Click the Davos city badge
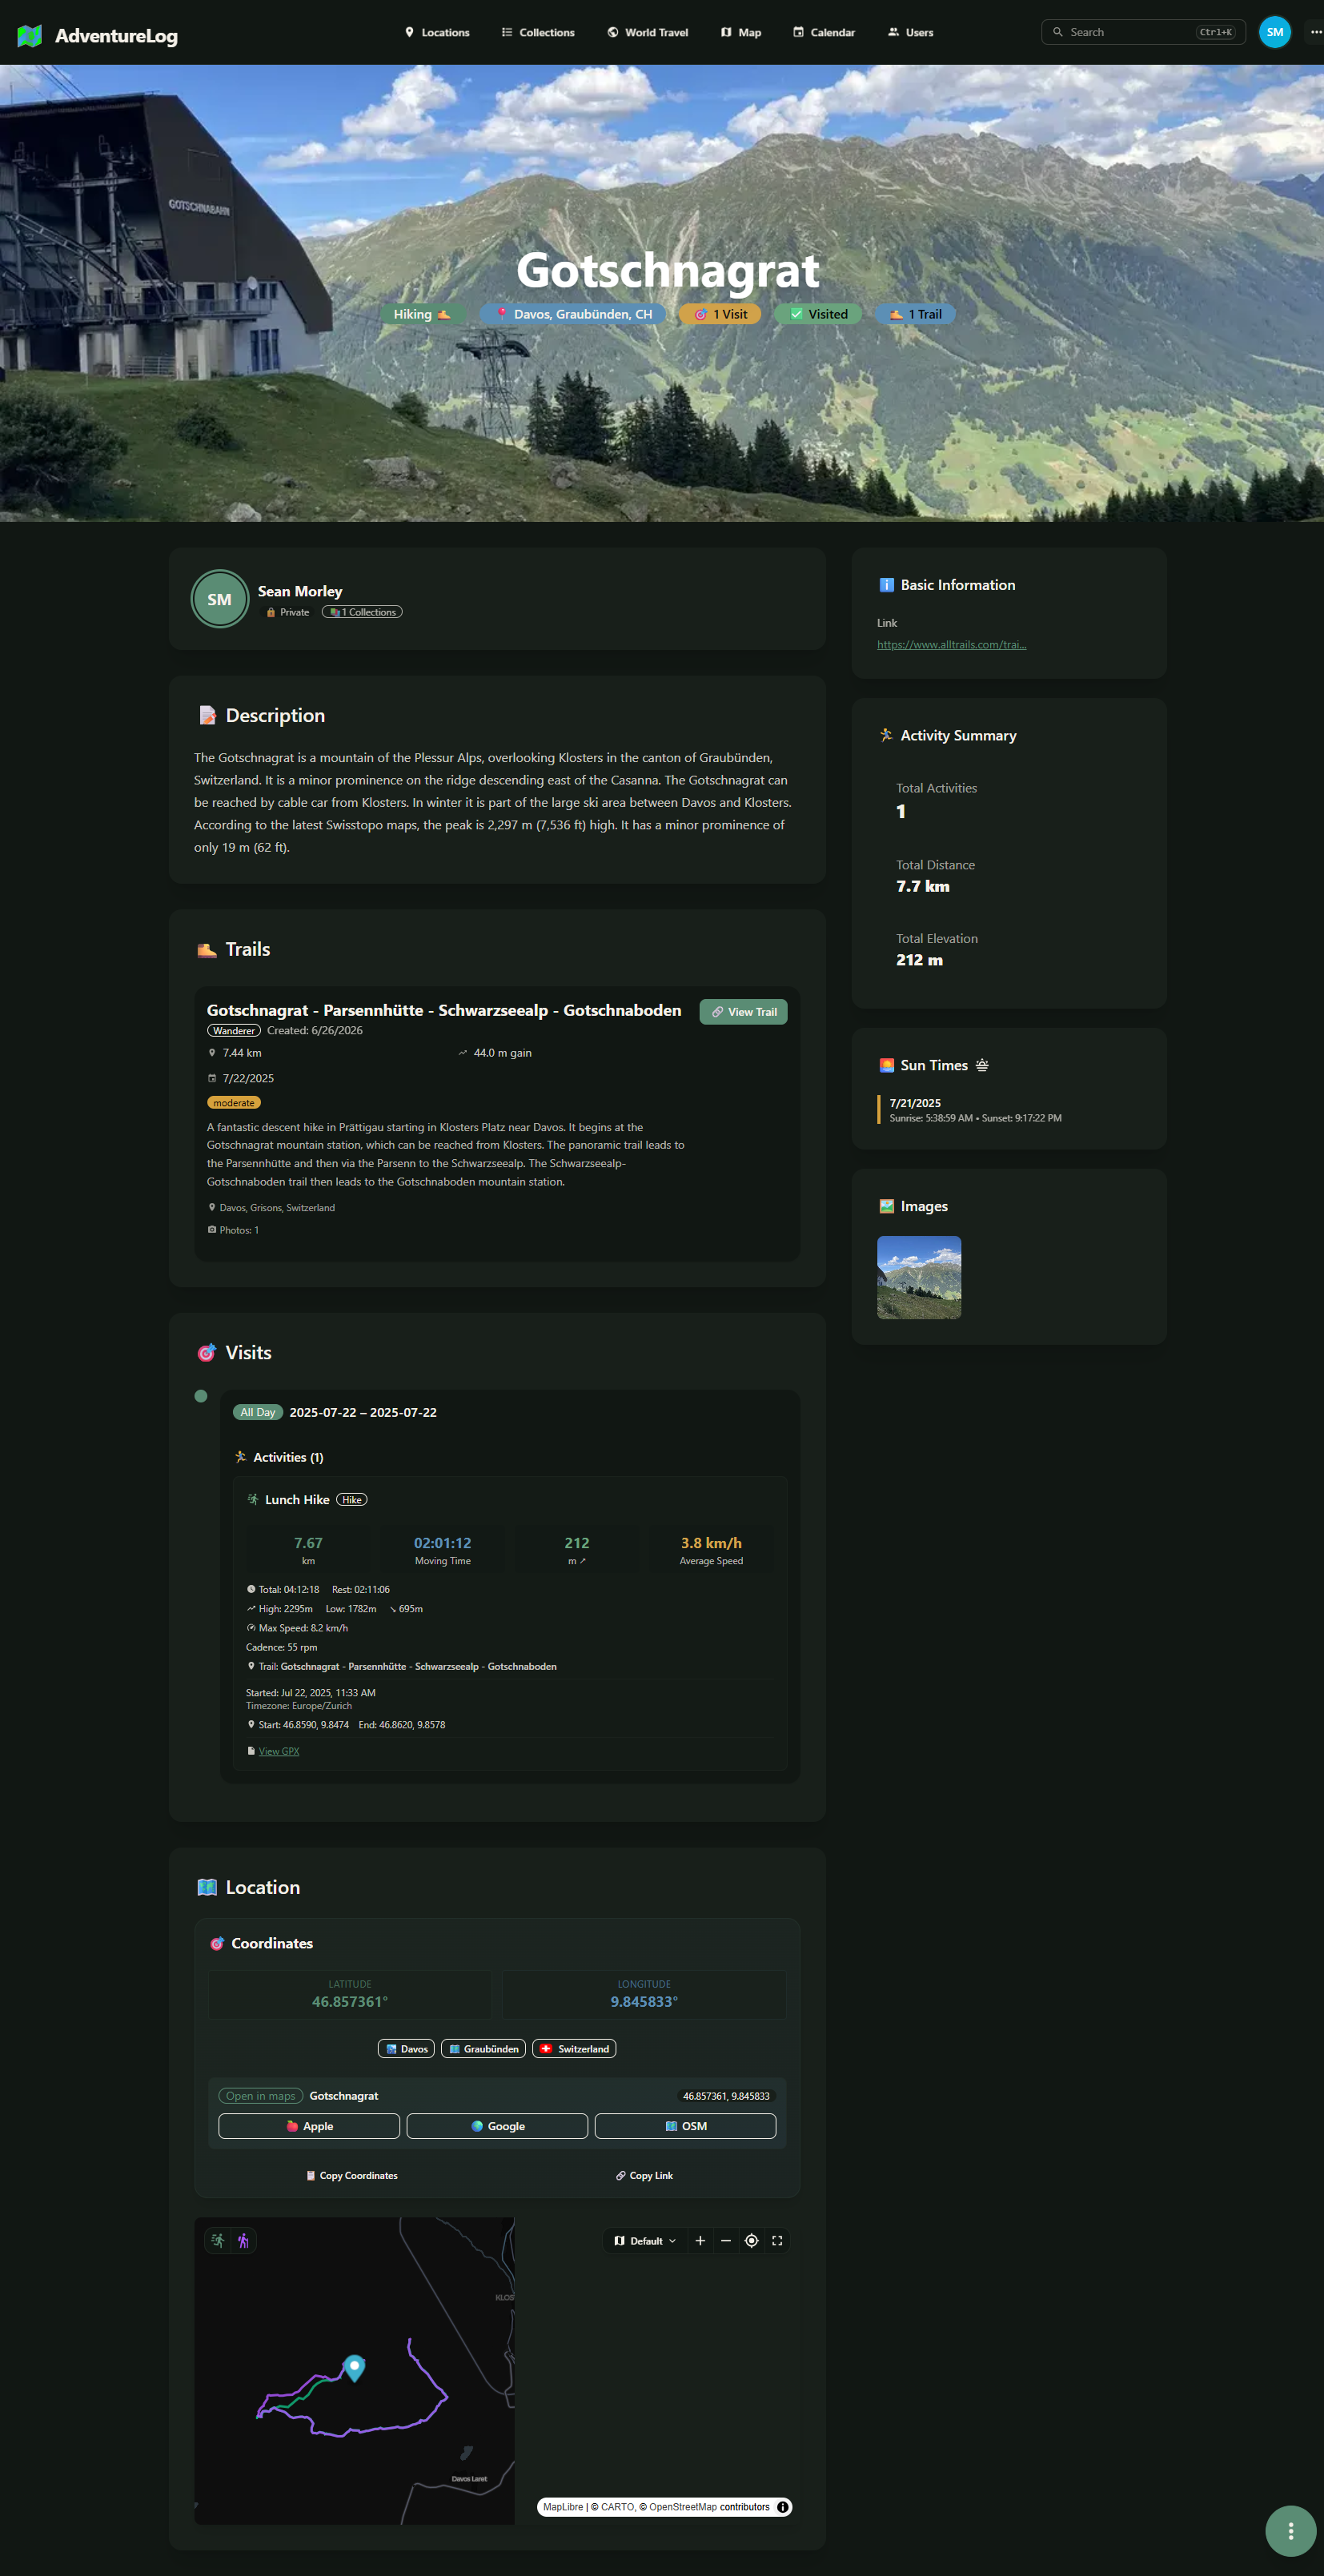The image size is (1324, 2576). 406,2049
